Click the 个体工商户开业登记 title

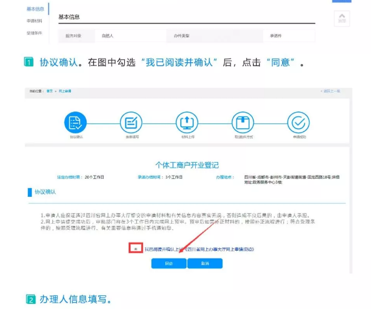(x=187, y=165)
